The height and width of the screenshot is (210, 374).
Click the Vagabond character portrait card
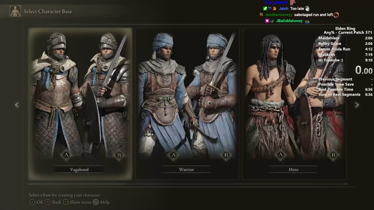tap(80, 104)
